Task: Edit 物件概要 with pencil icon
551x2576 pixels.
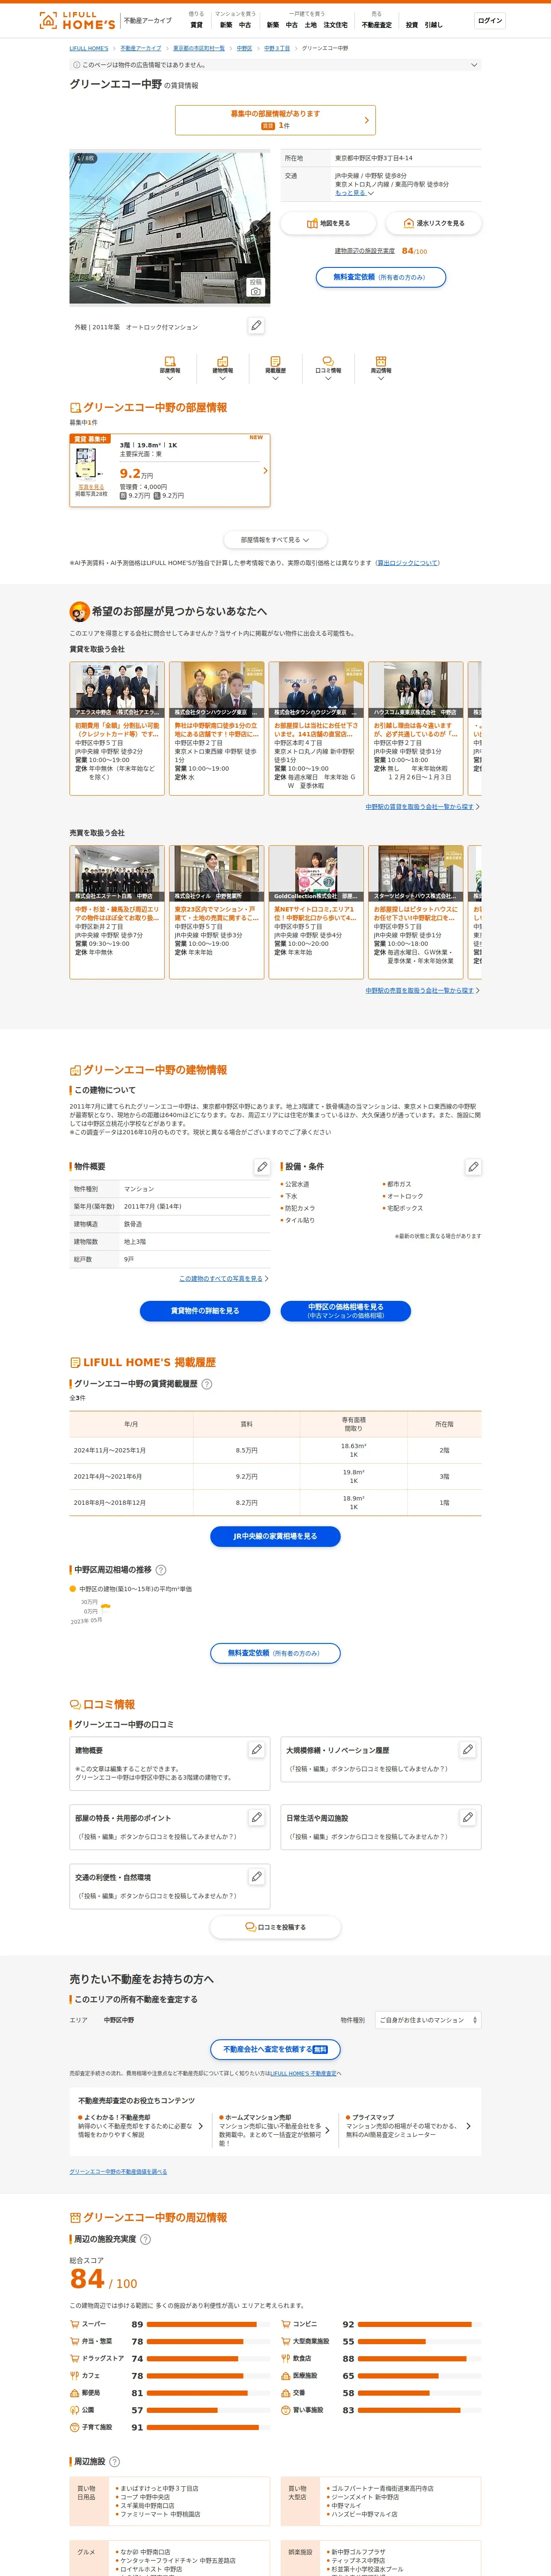Action: tap(262, 1166)
